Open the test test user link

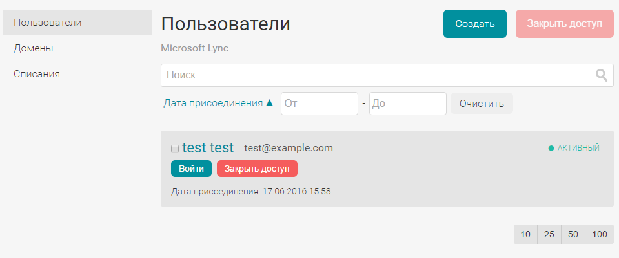(208, 148)
